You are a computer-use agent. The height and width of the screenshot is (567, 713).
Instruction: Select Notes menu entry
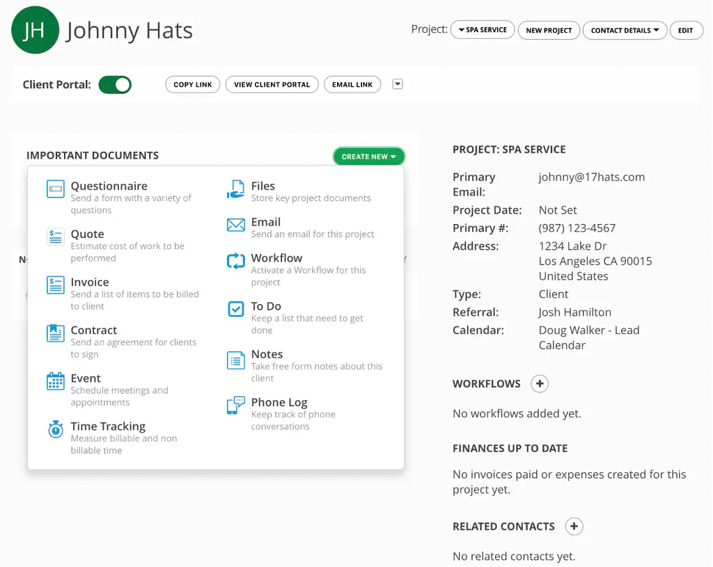point(305,366)
